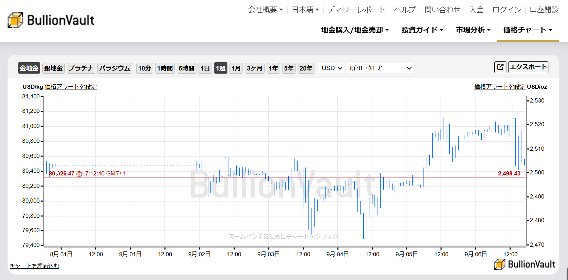Image resolution: width=568 pixels, height=280 pixels.
Task: Open chart in new window icon
Action: click(500, 67)
